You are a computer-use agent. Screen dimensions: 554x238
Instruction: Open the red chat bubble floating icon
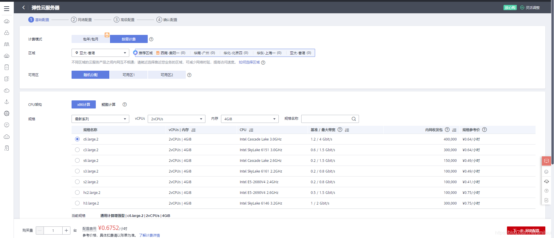(x=546, y=161)
